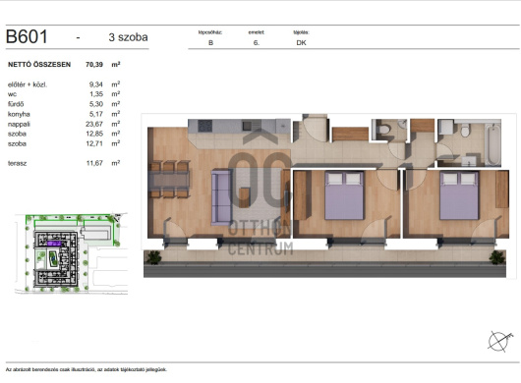Click the "fürdő" row label

pyautogui.click(x=16, y=104)
